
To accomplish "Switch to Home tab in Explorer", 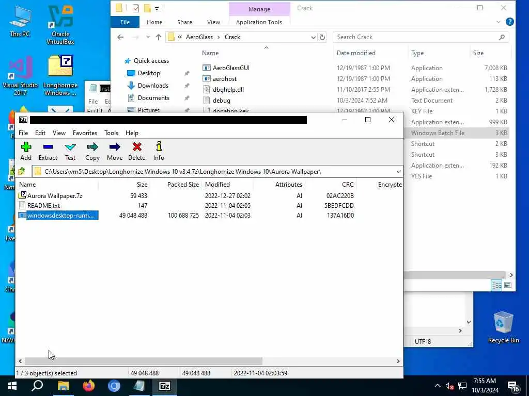I will click(x=154, y=22).
